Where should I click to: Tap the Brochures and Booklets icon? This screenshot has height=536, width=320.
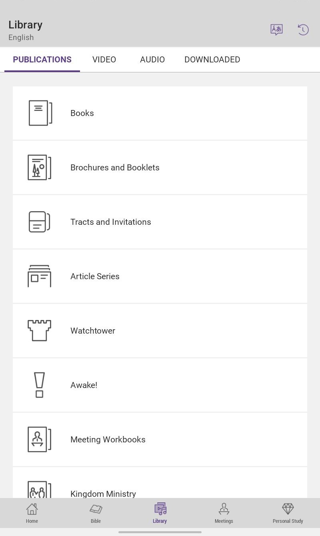[x=40, y=167]
